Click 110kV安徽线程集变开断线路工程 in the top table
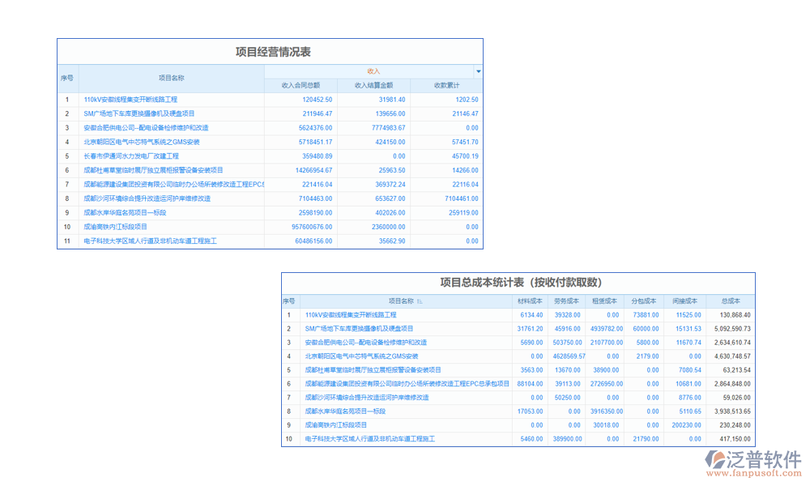This screenshot has width=810, height=486. (x=130, y=99)
